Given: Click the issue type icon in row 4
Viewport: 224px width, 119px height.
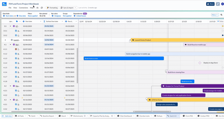Looking at the screenshot, I should pyautogui.click(x=12, y=40).
